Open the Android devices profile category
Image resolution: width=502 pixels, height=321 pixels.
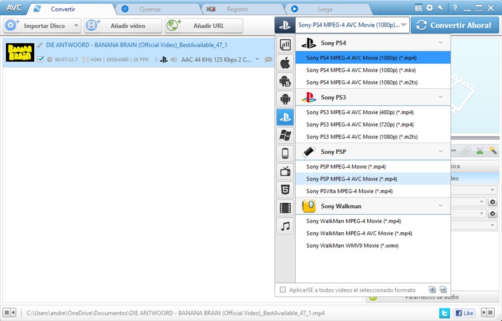(285, 99)
